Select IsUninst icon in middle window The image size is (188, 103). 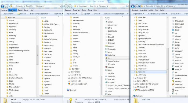click(106, 67)
